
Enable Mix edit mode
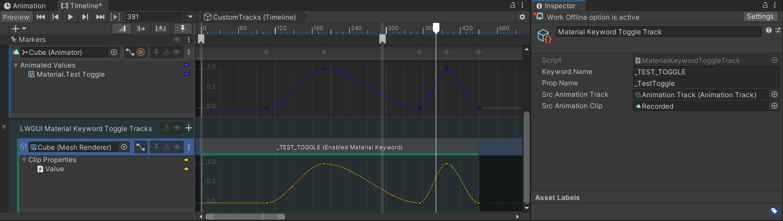point(121,28)
